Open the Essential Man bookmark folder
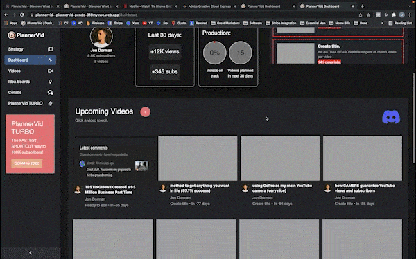 click(313, 24)
